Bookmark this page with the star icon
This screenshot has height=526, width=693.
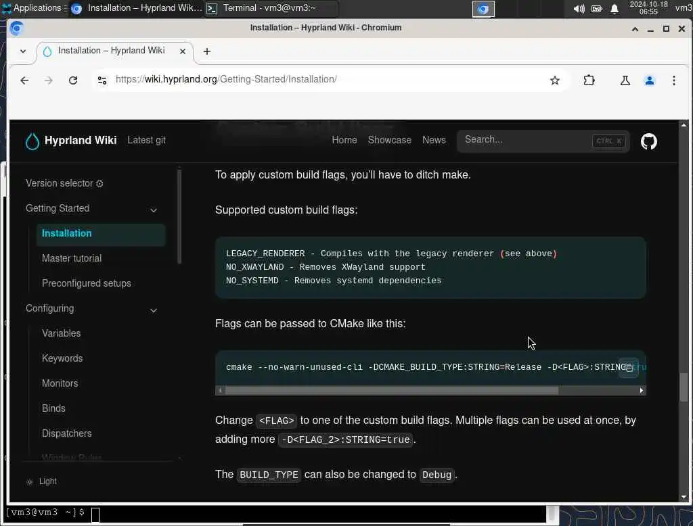coord(555,80)
